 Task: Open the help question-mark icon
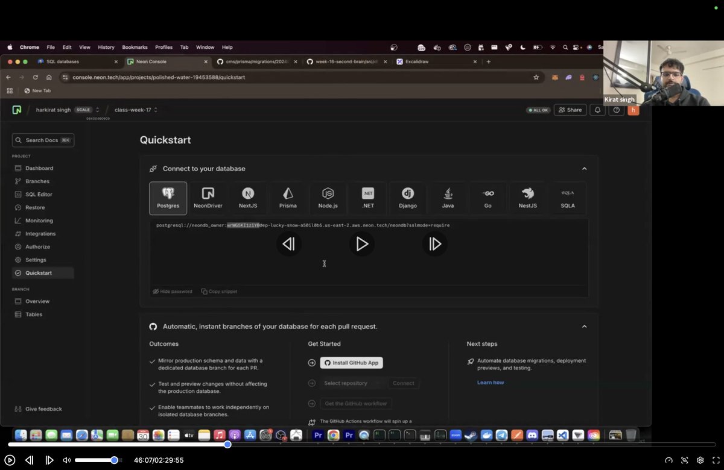616,110
